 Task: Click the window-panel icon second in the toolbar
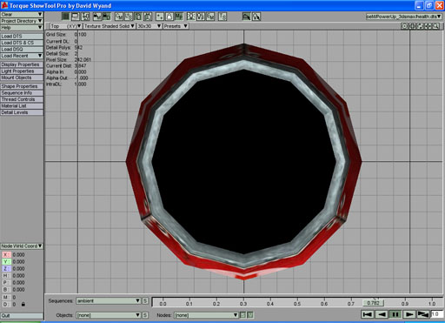coord(75,17)
